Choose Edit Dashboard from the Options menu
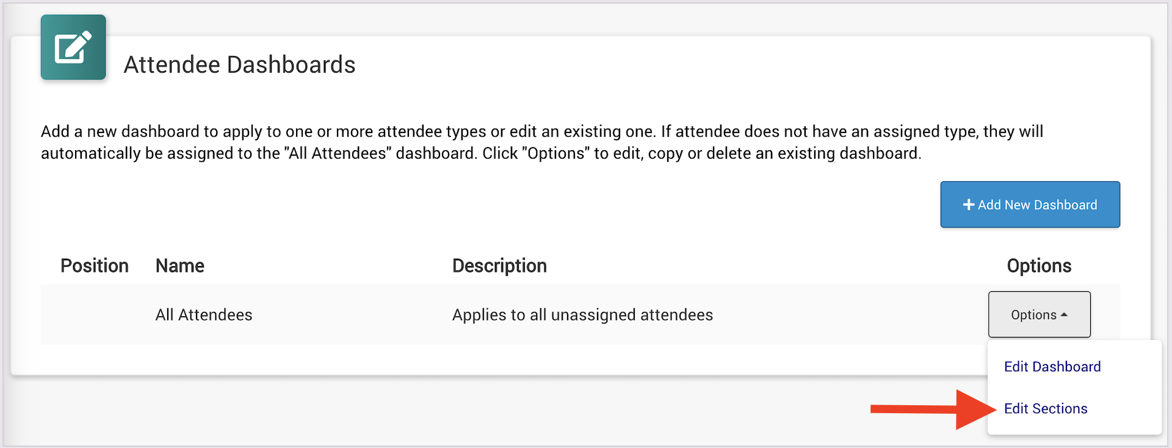Screen dimensions: 1172x448 [x=1052, y=367]
